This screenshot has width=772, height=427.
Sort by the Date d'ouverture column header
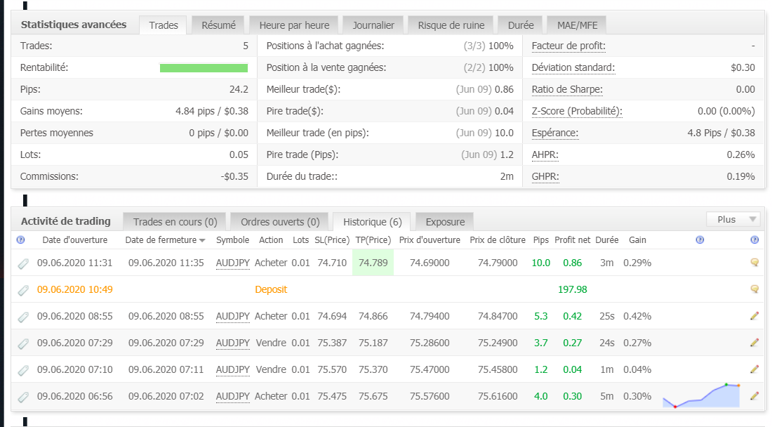75,240
